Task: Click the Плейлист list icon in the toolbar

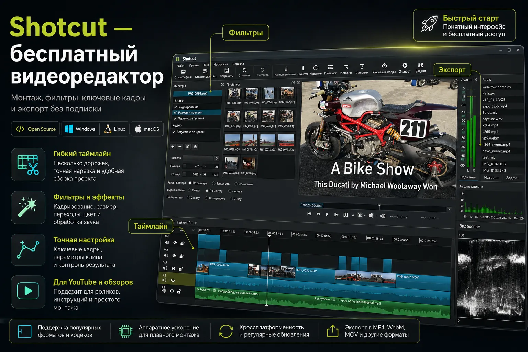Action: tap(330, 67)
